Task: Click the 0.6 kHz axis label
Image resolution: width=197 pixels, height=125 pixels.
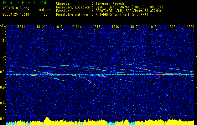Action: pyautogui.click(x=3, y=119)
